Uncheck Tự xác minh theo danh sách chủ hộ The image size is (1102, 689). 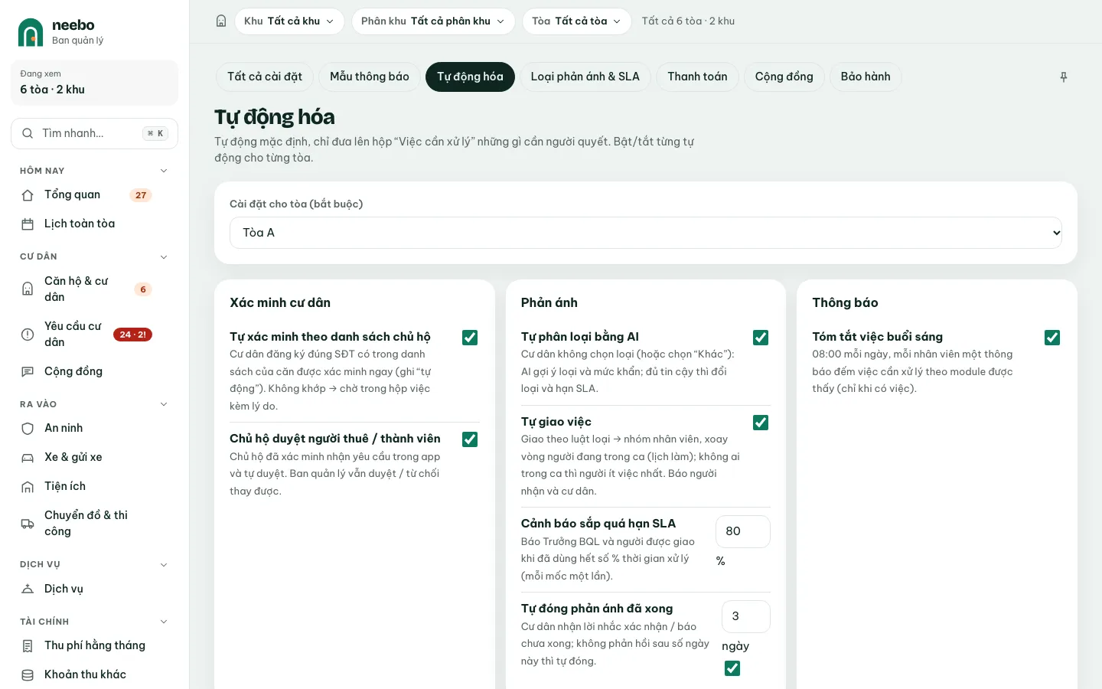point(470,338)
